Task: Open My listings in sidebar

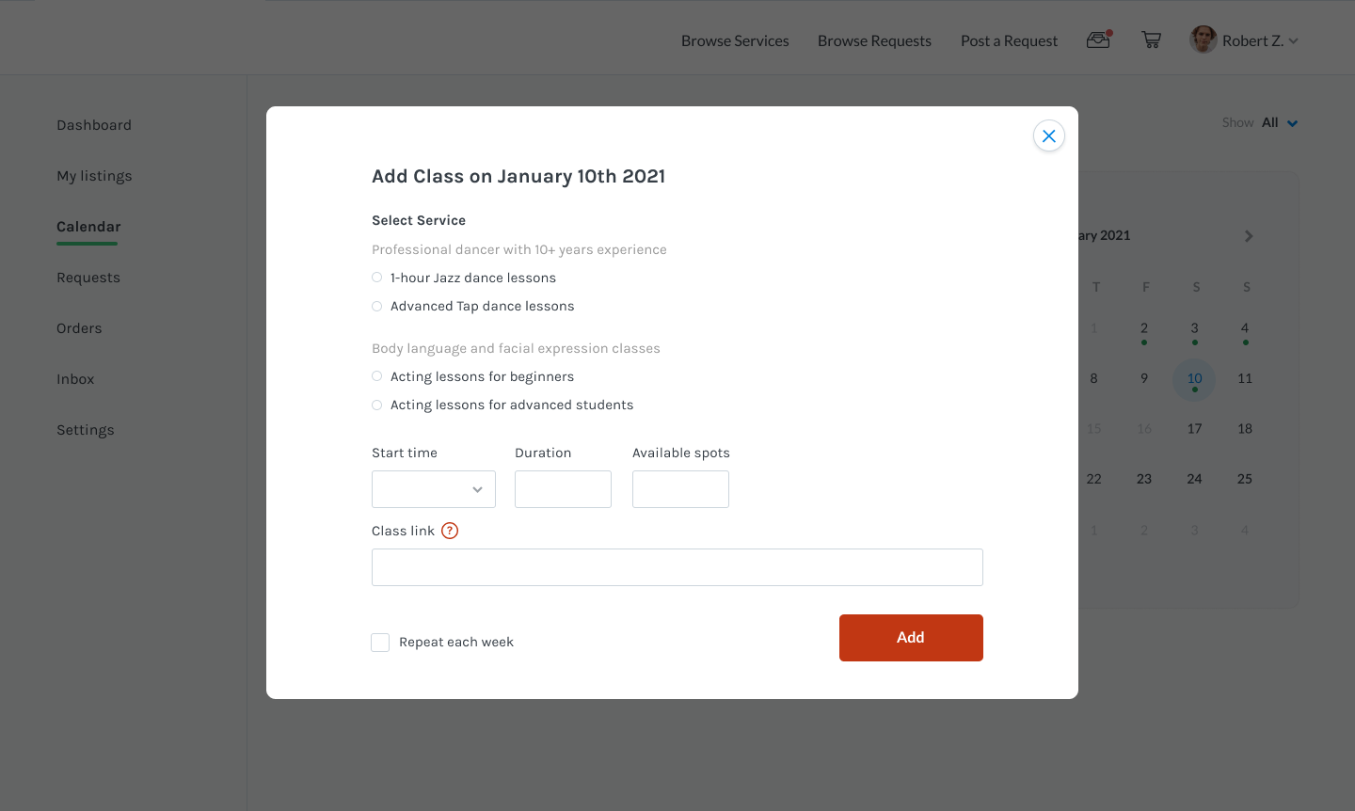Action: (x=94, y=176)
